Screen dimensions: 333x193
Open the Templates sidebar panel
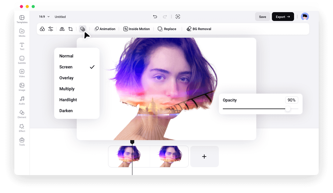(x=22, y=19)
